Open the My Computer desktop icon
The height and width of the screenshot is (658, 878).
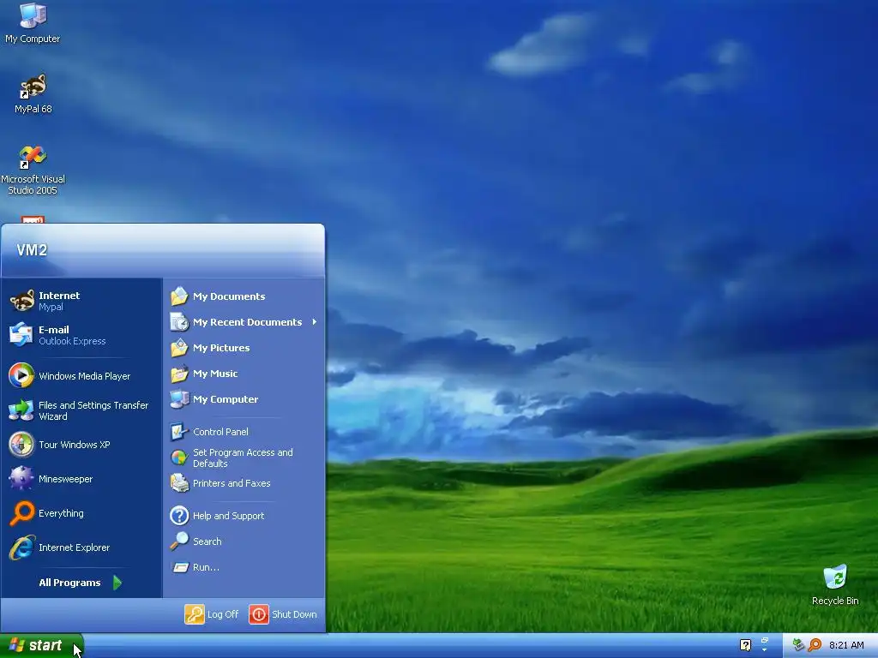[x=33, y=22]
